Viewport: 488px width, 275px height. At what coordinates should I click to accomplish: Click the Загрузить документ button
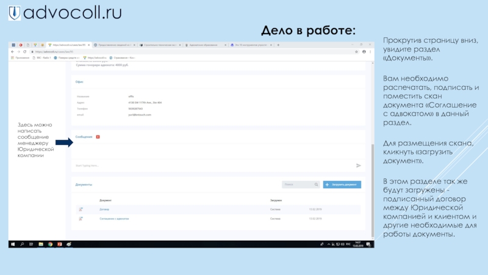pyautogui.click(x=342, y=185)
